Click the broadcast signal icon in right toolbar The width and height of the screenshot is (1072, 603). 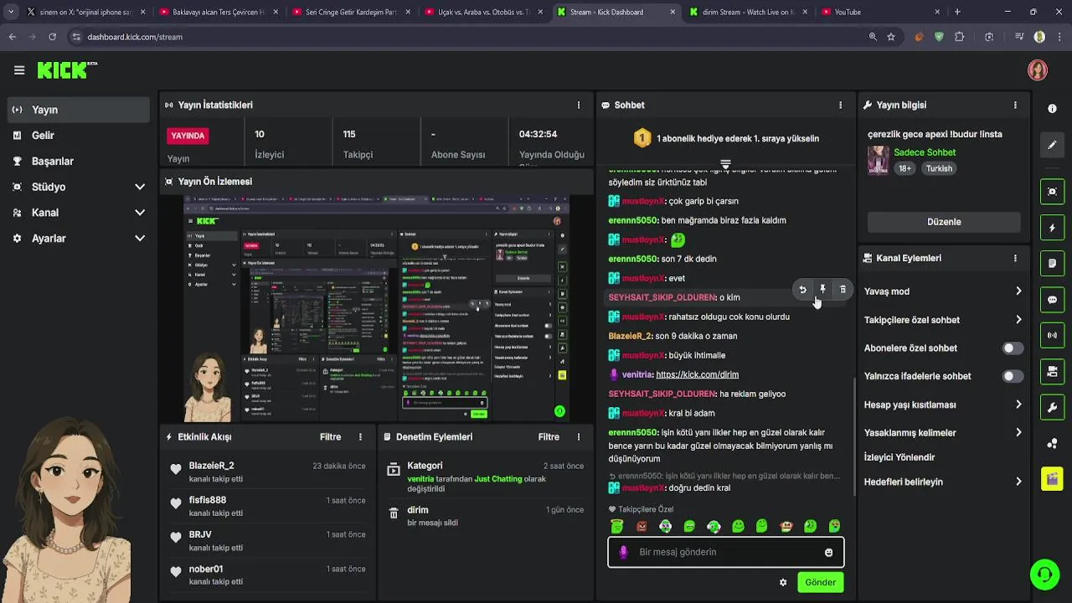click(1052, 335)
